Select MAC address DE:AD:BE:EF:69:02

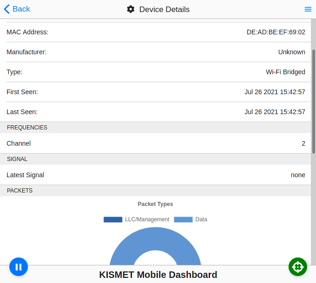coord(276,32)
